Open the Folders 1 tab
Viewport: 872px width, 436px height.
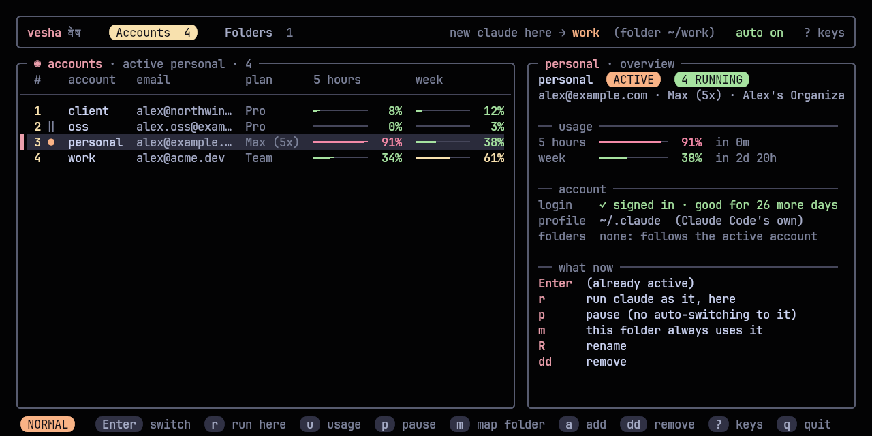(x=259, y=33)
